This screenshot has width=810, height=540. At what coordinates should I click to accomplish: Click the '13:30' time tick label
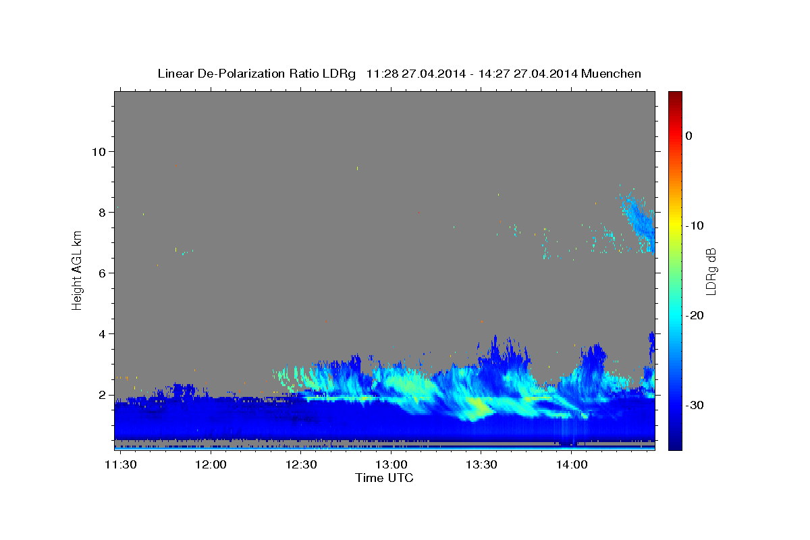click(481, 465)
